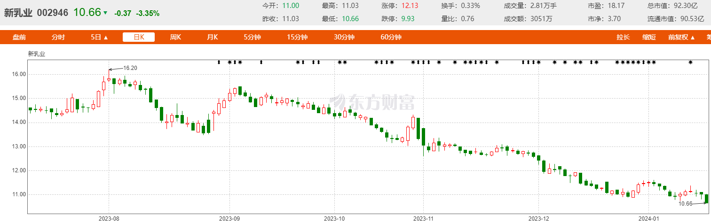711x223 pixels.
Task: Click the leftmost event marker above chart
Action: pyautogui.click(x=219, y=62)
